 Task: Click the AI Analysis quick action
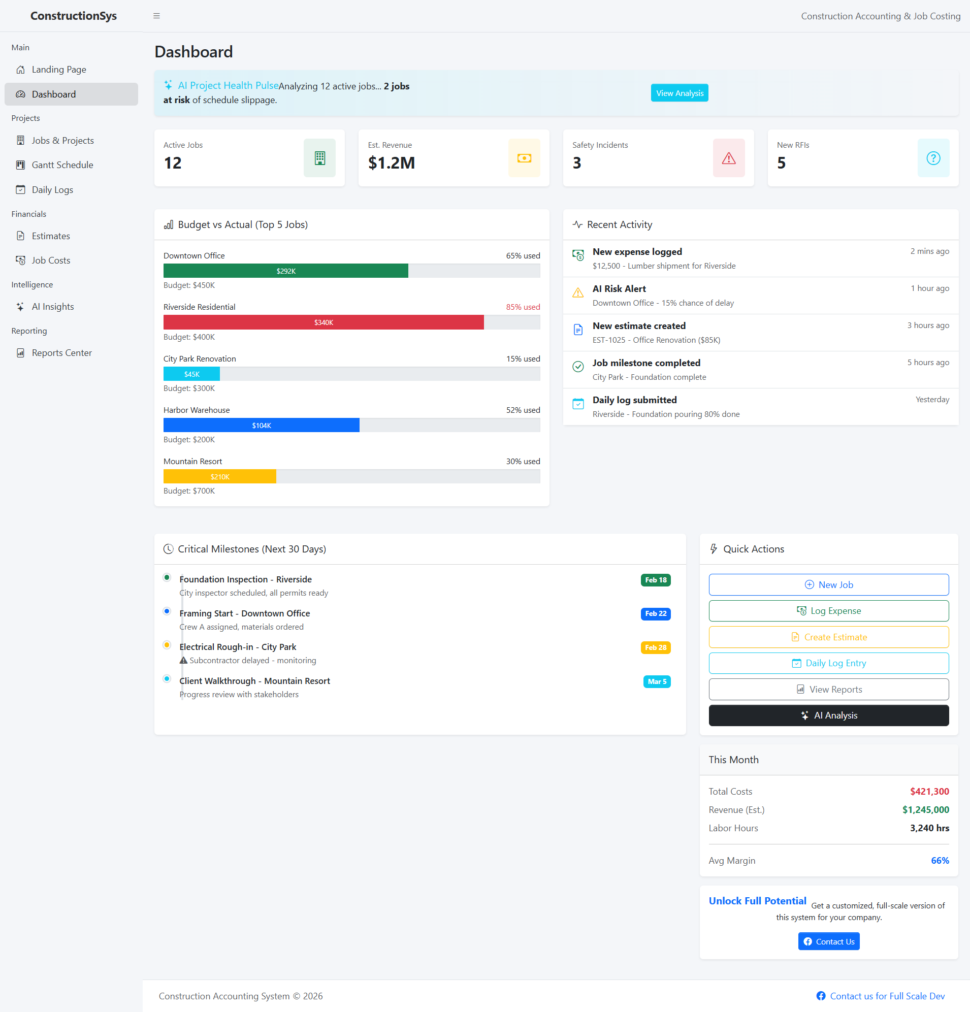coord(828,715)
